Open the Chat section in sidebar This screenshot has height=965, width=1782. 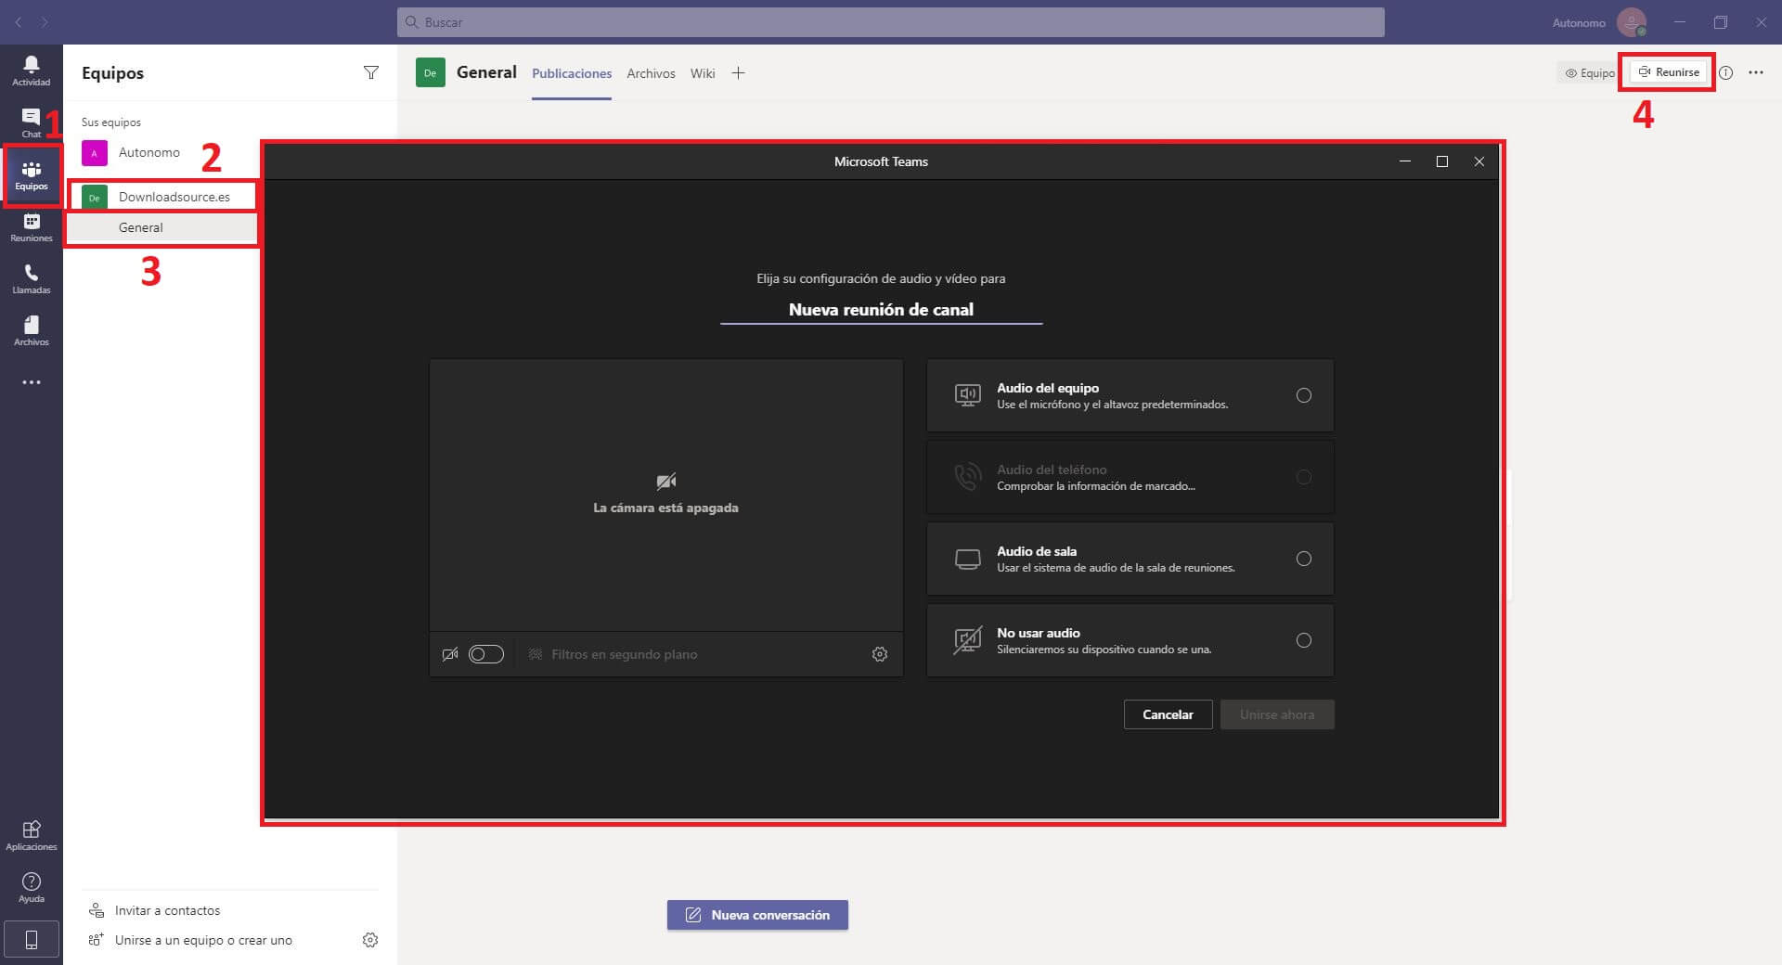31,122
